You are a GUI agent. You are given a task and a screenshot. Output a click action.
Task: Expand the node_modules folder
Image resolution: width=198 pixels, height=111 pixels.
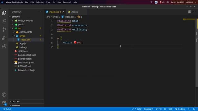pos(12,21)
